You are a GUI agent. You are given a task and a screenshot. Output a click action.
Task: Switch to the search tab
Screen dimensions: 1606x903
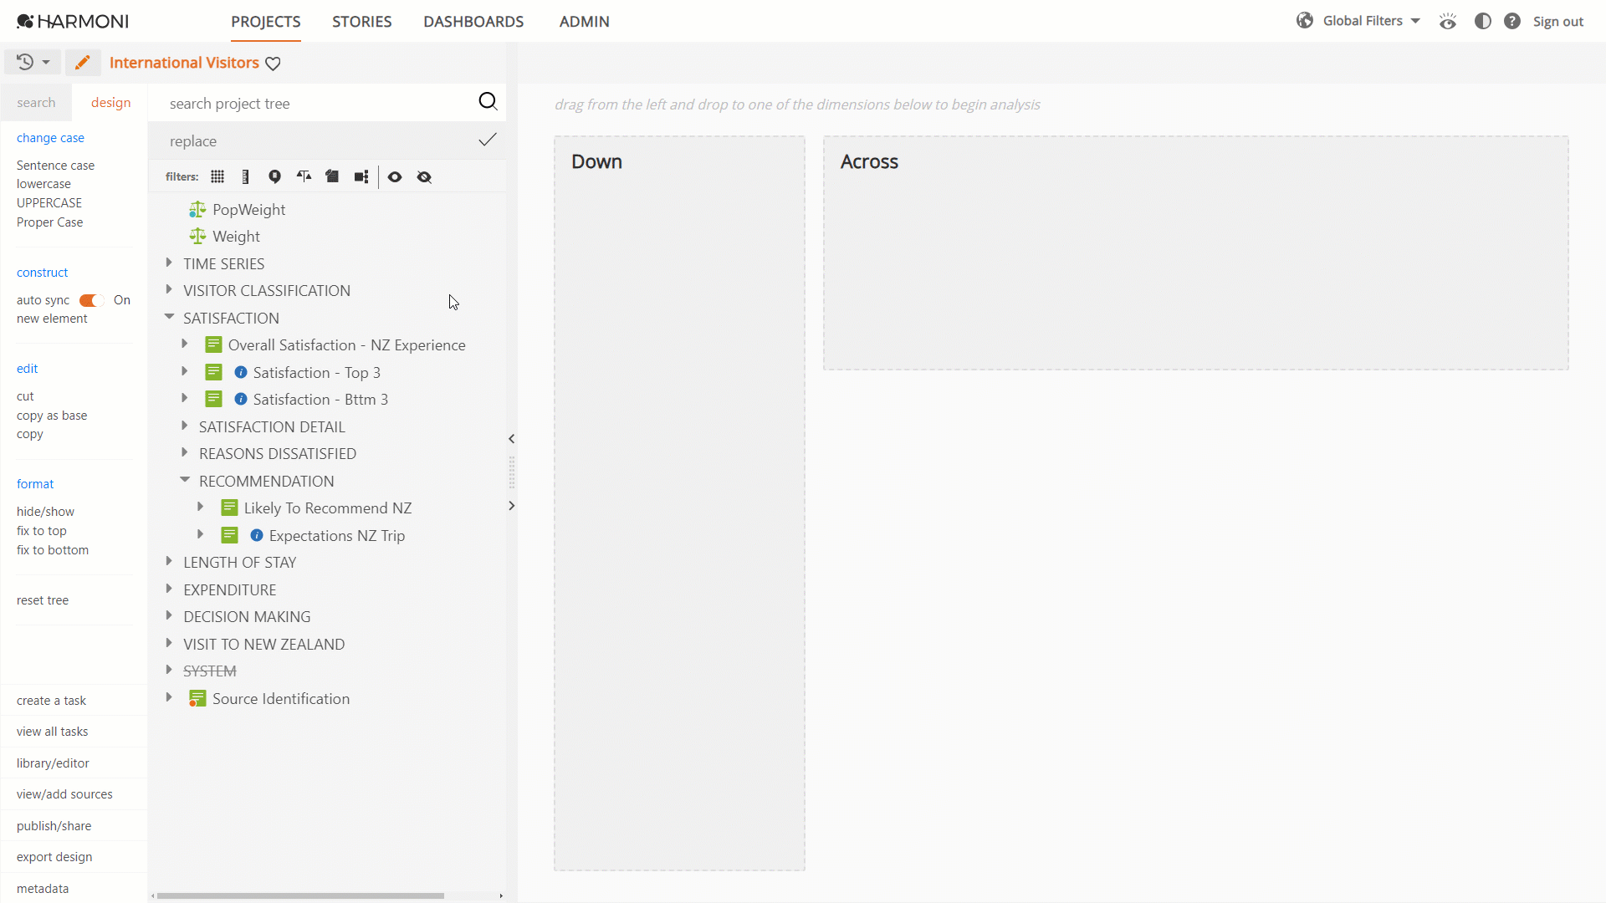pos(36,103)
